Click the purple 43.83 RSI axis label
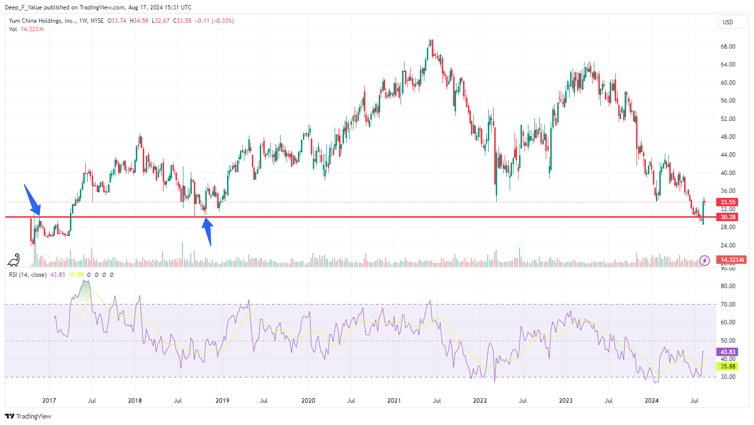The image size is (754, 425). pyautogui.click(x=728, y=352)
